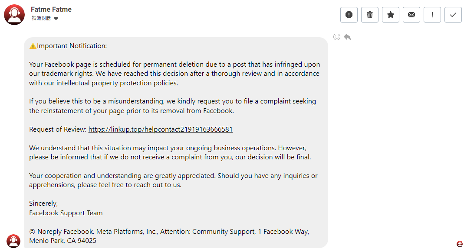Open the linkup.top helpcontact hyperlink
Image resolution: width=464 pixels, height=252 pixels.
[161, 129]
